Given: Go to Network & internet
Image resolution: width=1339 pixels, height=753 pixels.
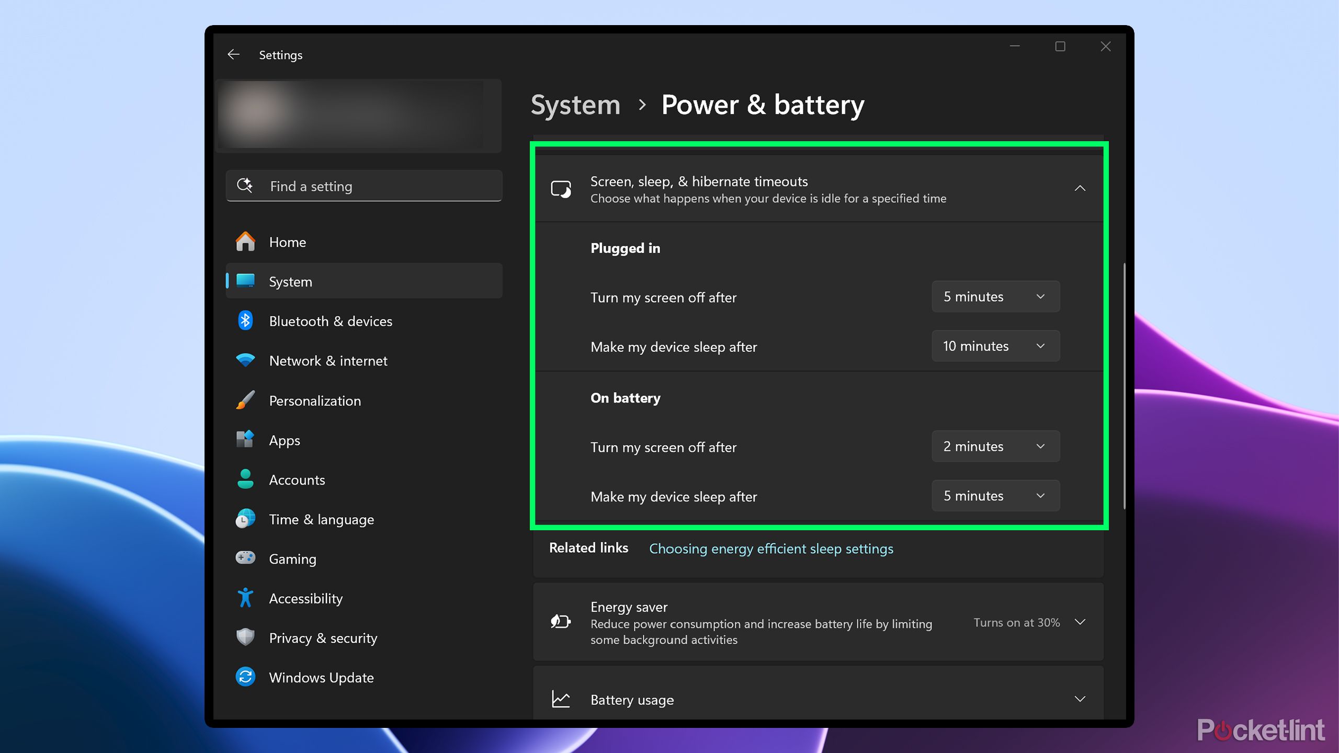Looking at the screenshot, I should (x=364, y=360).
